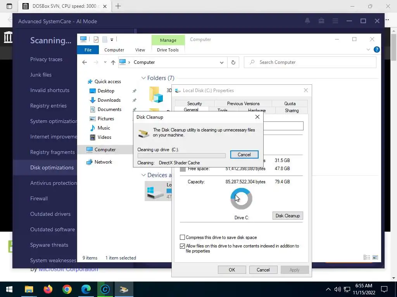Click the Explorer help question mark icon
This screenshot has height=297, width=397.
(x=376, y=50)
